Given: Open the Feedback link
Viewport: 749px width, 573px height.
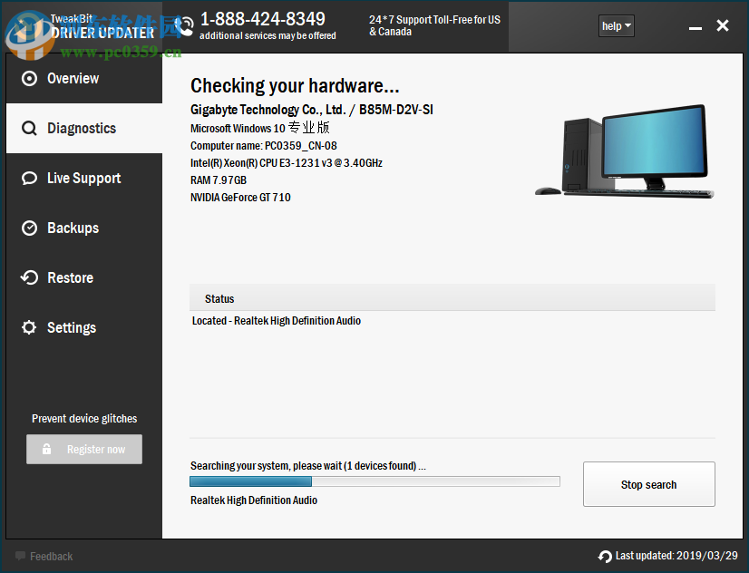Looking at the screenshot, I should 44,556.
